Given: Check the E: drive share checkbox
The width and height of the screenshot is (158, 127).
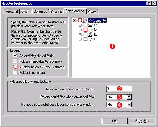Looking at the screenshot, I should pyautogui.click(x=85, y=35).
